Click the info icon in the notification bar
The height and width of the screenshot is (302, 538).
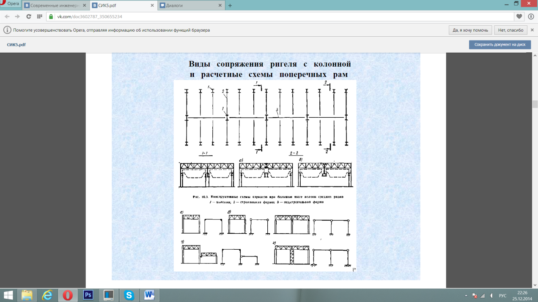7,30
